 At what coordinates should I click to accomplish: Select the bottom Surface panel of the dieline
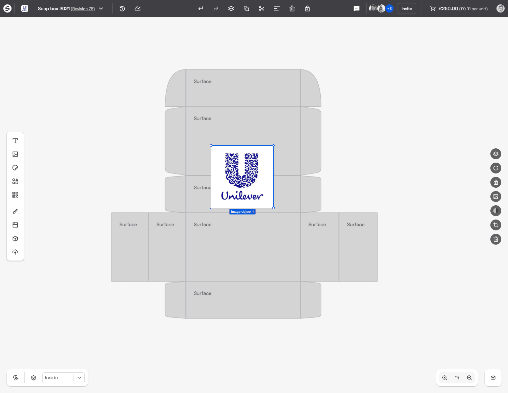pyautogui.click(x=243, y=300)
